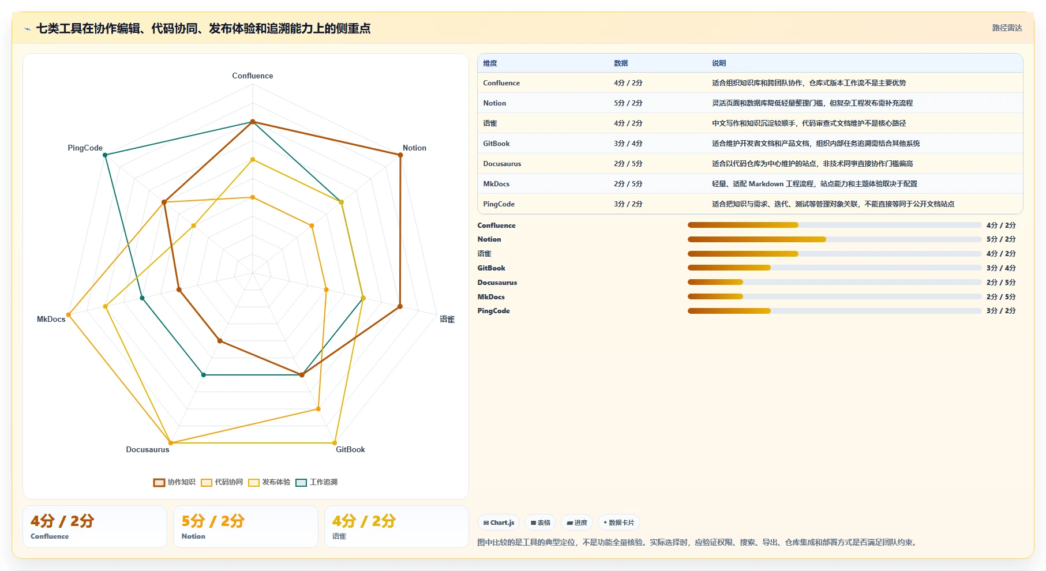Click the Notion axis label on the radar chart
1046x571 pixels.
[414, 148]
